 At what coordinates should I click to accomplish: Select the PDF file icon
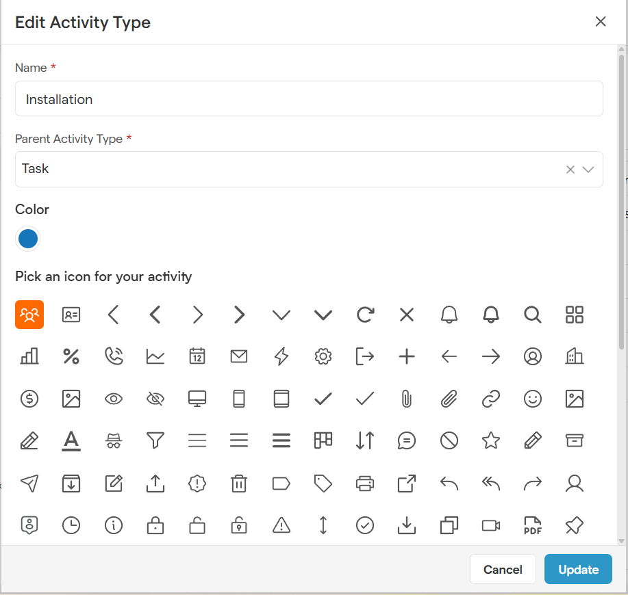(532, 525)
